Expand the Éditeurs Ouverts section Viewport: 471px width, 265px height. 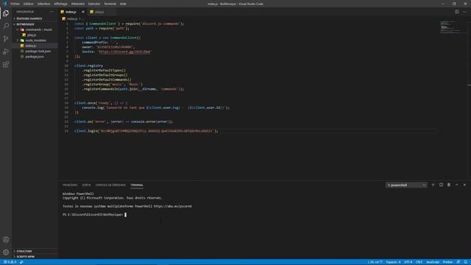(29, 18)
